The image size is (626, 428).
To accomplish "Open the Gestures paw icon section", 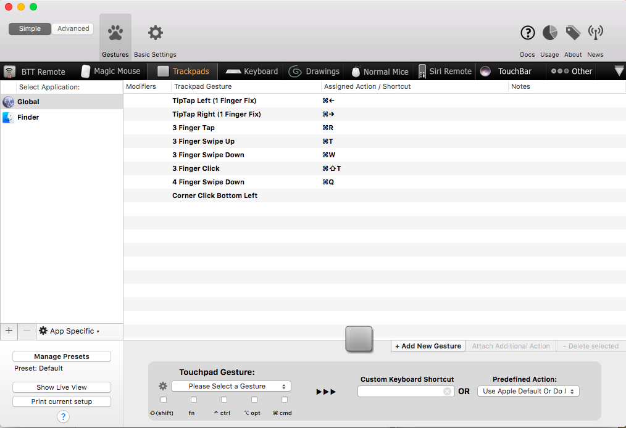I will coord(115,37).
